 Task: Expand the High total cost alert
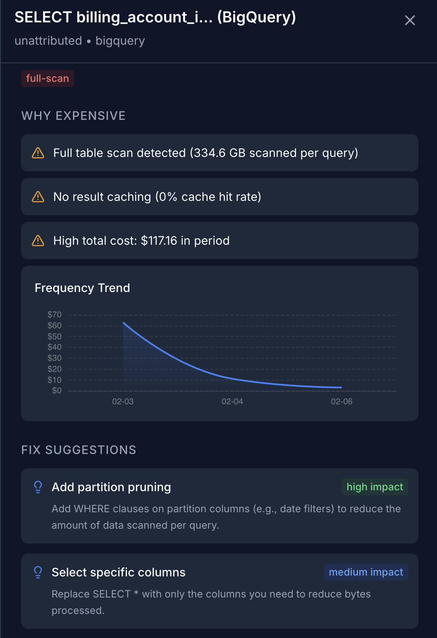pos(219,241)
